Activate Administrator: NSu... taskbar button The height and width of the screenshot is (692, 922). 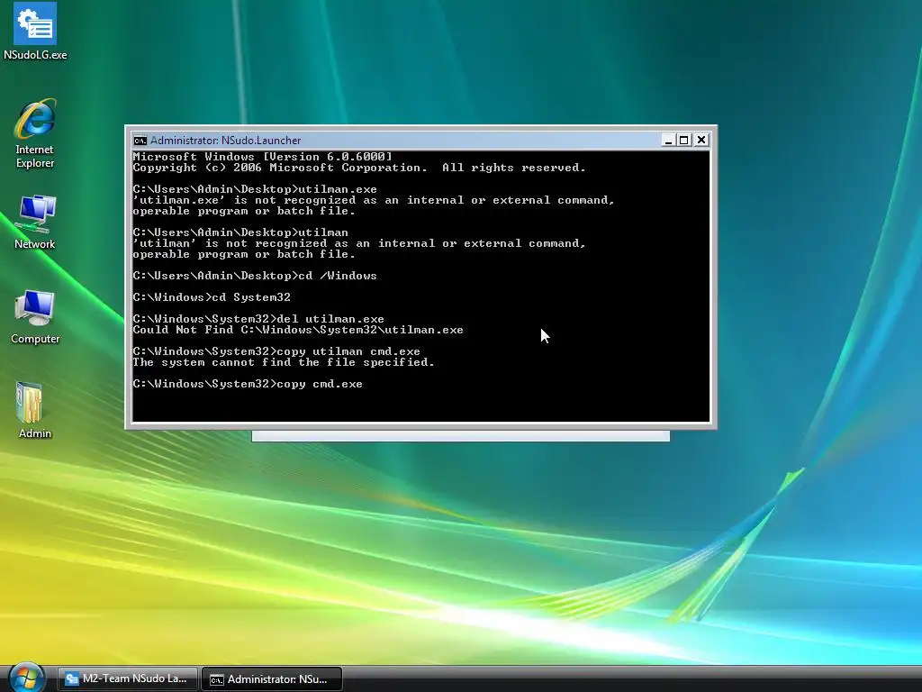pos(272,679)
